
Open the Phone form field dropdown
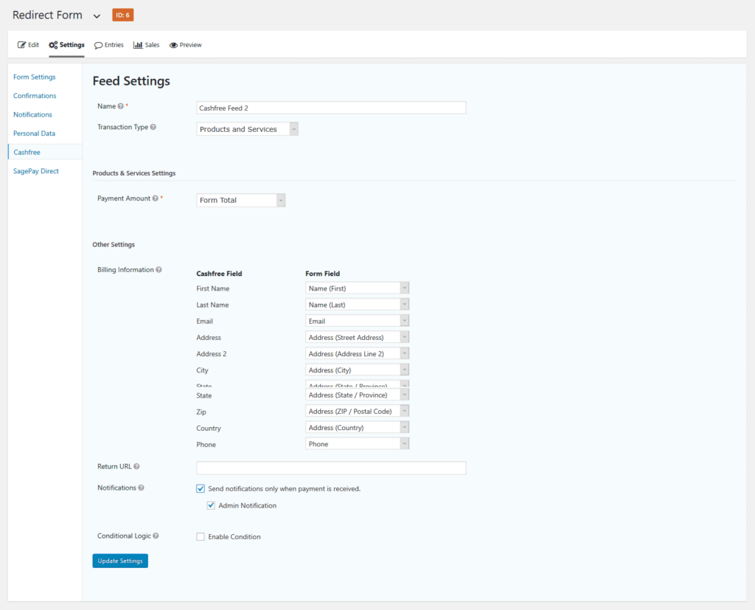tap(357, 444)
